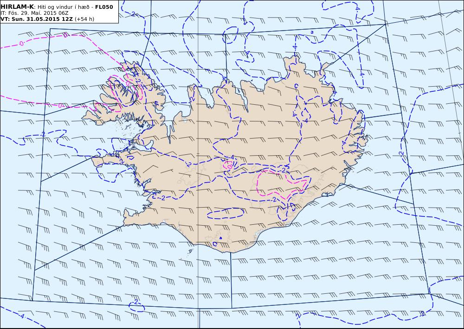Click the '(+54 h)' forecast offset text
The height and width of the screenshot is (329, 464).
pyautogui.click(x=84, y=19)
